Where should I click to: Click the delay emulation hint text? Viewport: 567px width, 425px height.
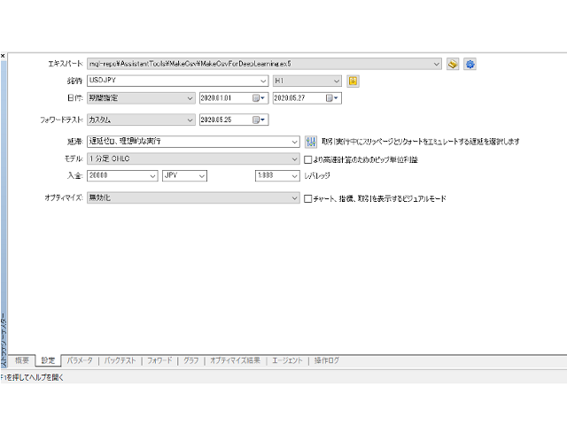420,142
